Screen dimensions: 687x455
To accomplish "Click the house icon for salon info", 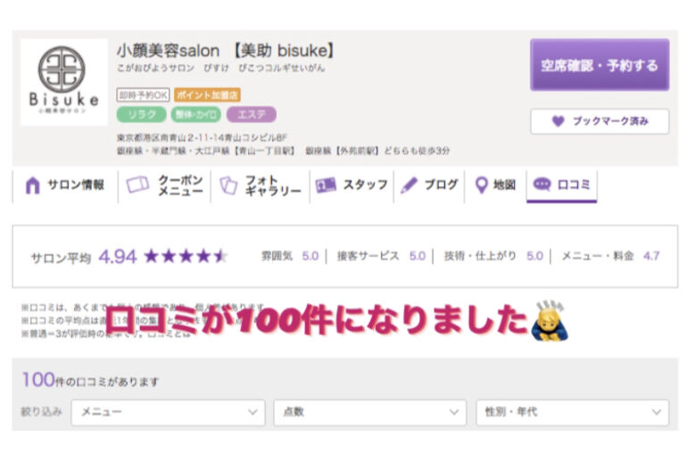I will (x=32, y=185).
